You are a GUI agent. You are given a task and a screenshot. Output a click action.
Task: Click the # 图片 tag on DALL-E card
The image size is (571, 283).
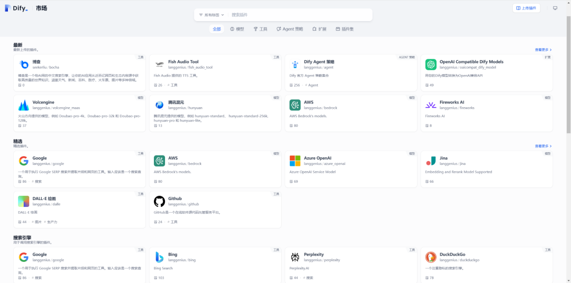click(x=36, y=222)
